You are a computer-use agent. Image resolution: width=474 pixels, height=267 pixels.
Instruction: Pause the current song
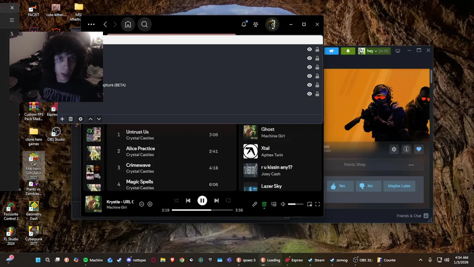click(202, 201)
